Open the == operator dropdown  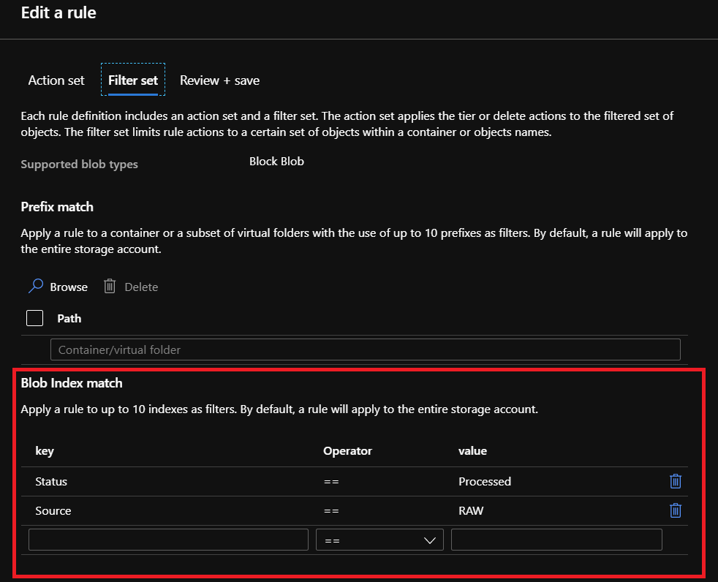pyautogui.click(x=379, y=540)
